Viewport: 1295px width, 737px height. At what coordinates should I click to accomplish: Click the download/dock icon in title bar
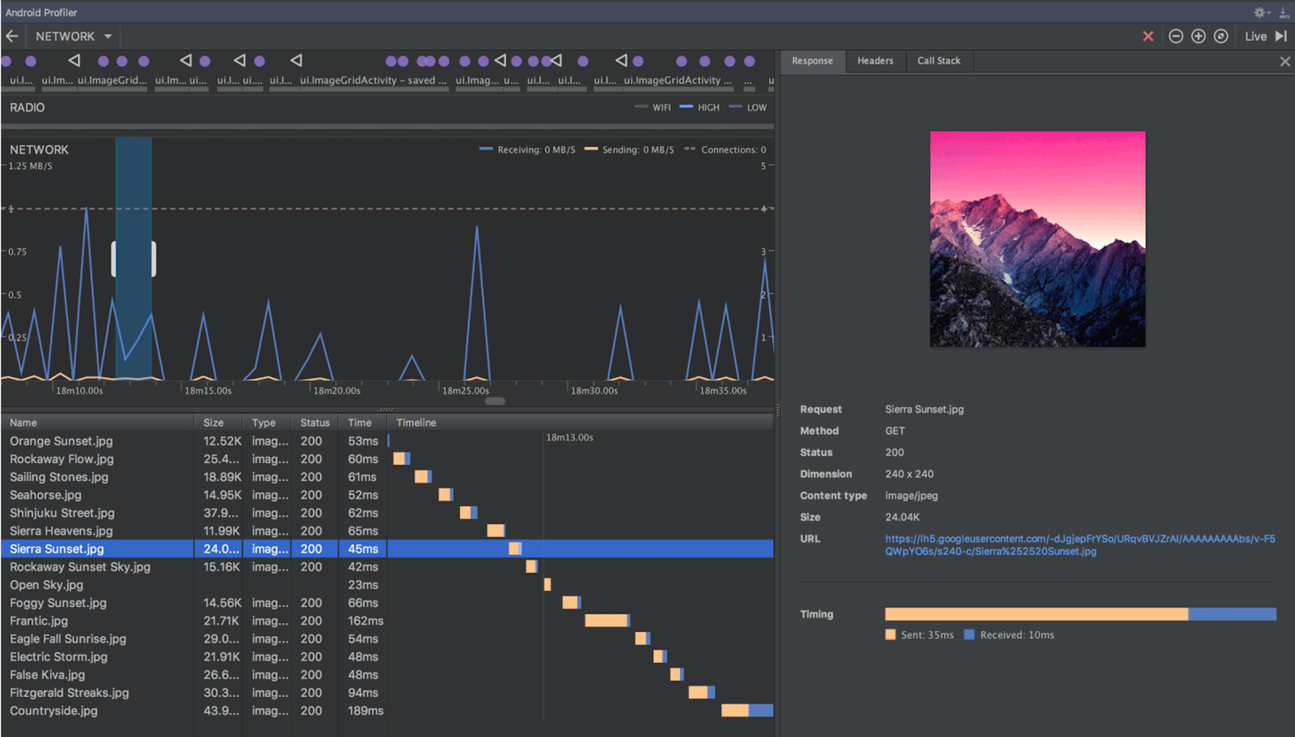(x=1284, y=13)
